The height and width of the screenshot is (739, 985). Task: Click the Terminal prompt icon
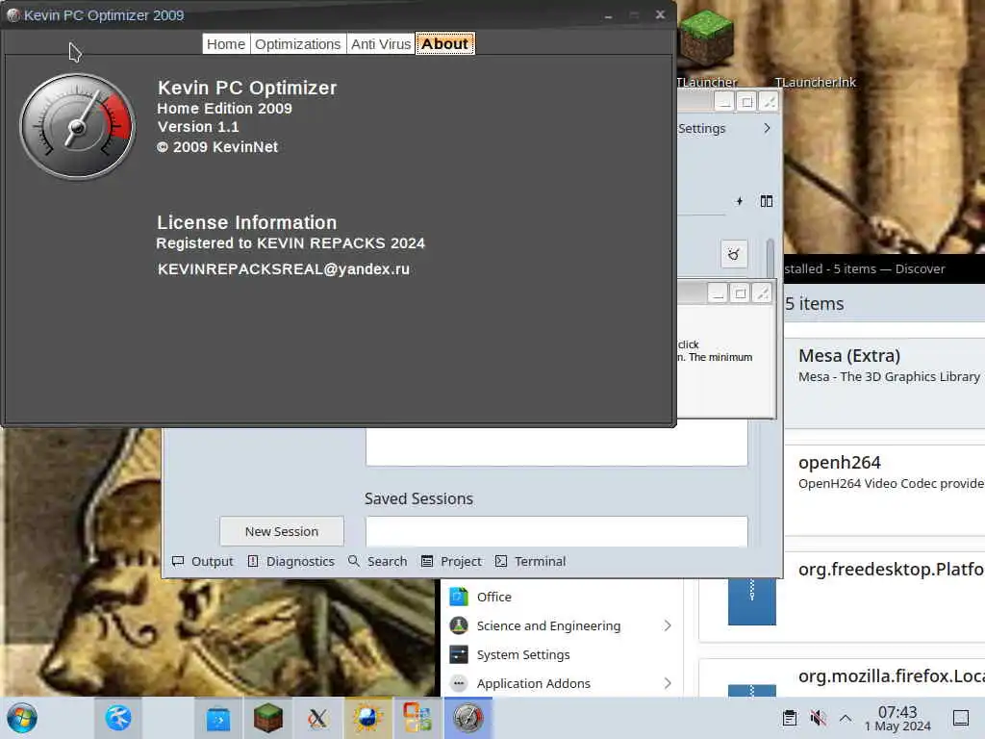[x=501, y=561]
